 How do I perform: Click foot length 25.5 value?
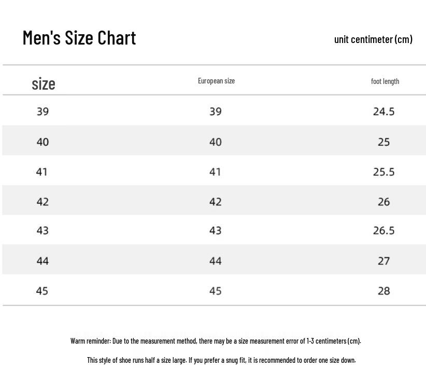(384, 172)
